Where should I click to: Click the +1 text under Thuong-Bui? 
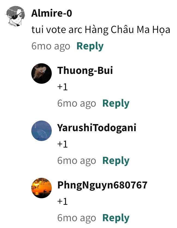(63, 87)
